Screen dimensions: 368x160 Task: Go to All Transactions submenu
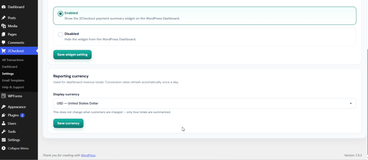pos(13,60)
